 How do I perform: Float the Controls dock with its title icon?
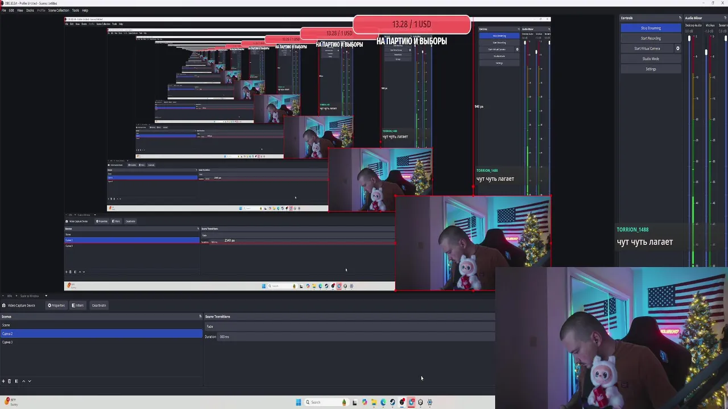point(680,18)
